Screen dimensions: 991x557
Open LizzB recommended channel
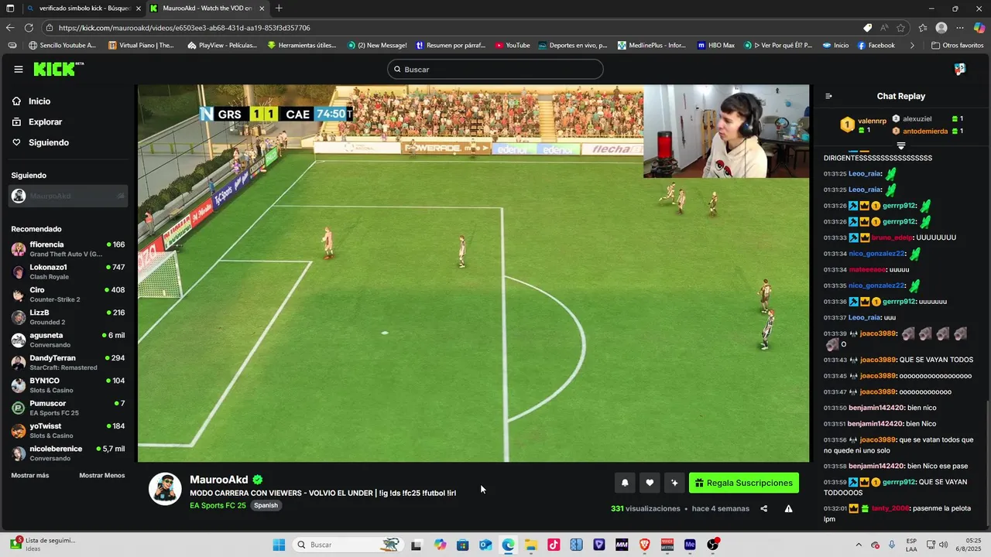click(68, 317)
